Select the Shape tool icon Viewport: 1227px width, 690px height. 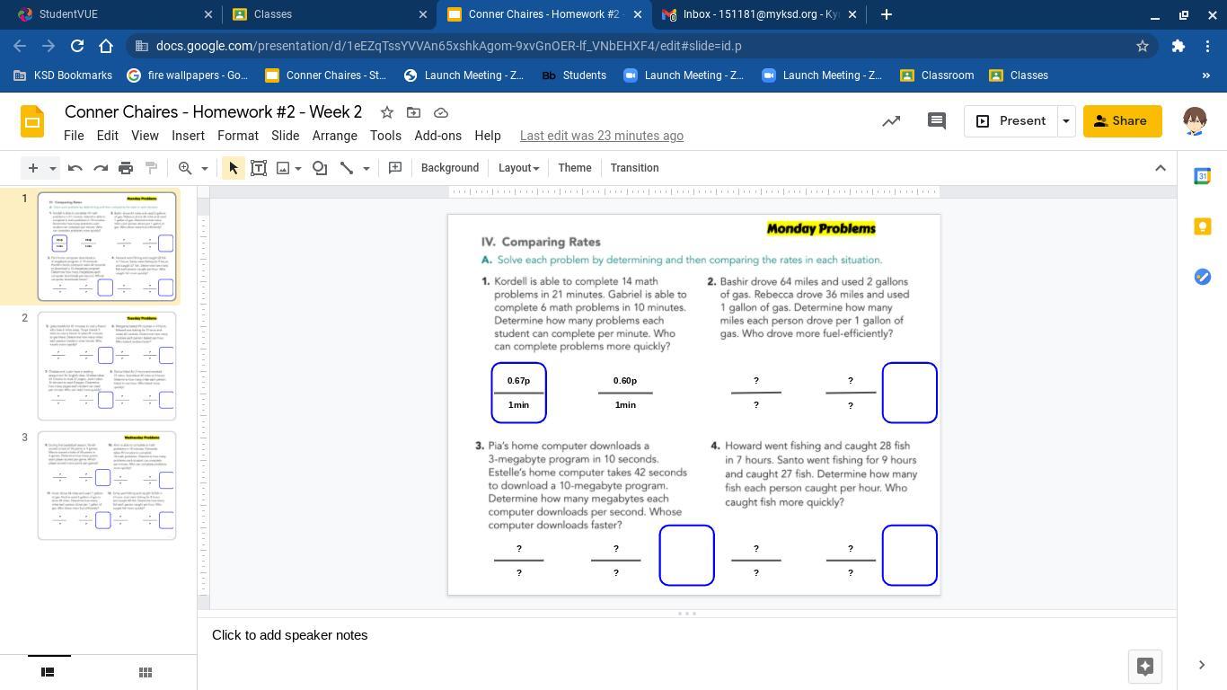320,168
